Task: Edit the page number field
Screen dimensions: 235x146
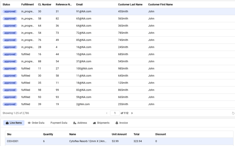Action: [x=115, y=113]
